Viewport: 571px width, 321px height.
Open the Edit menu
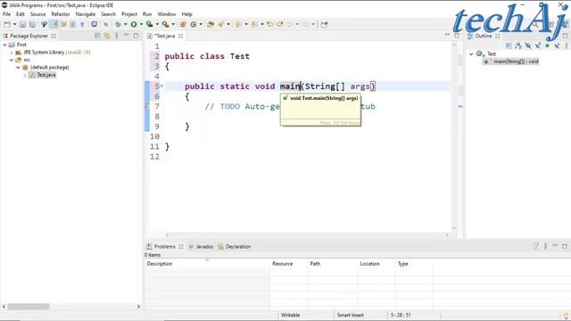tap(21, 14)
